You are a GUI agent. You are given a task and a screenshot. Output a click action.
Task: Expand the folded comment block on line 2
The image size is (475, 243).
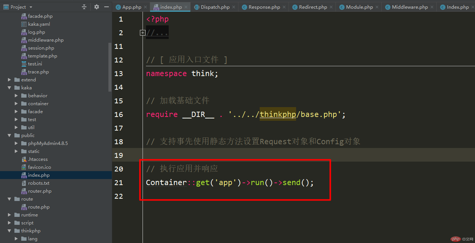[143, 33]
